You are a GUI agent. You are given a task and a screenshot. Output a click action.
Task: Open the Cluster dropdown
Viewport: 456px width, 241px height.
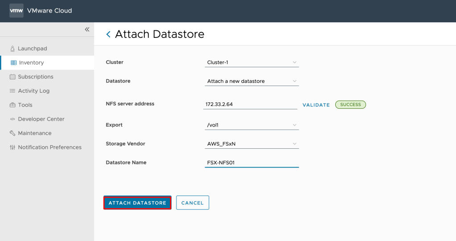(251, 62)
